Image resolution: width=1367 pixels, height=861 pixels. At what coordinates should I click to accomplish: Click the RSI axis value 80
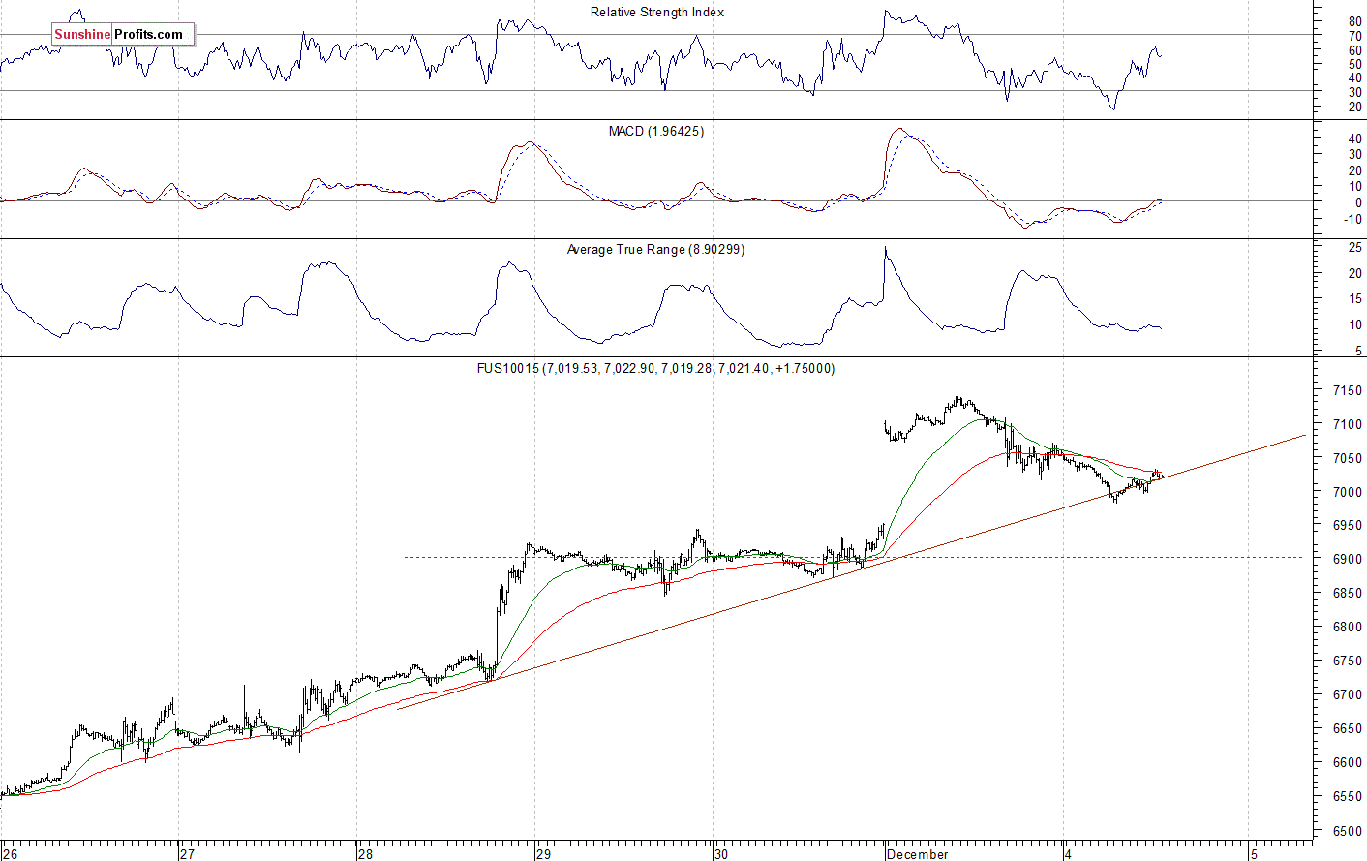pos(1355,21)
